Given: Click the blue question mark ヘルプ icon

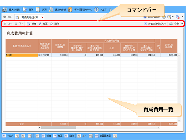Looking at the screenshot, I should [96, 10].
